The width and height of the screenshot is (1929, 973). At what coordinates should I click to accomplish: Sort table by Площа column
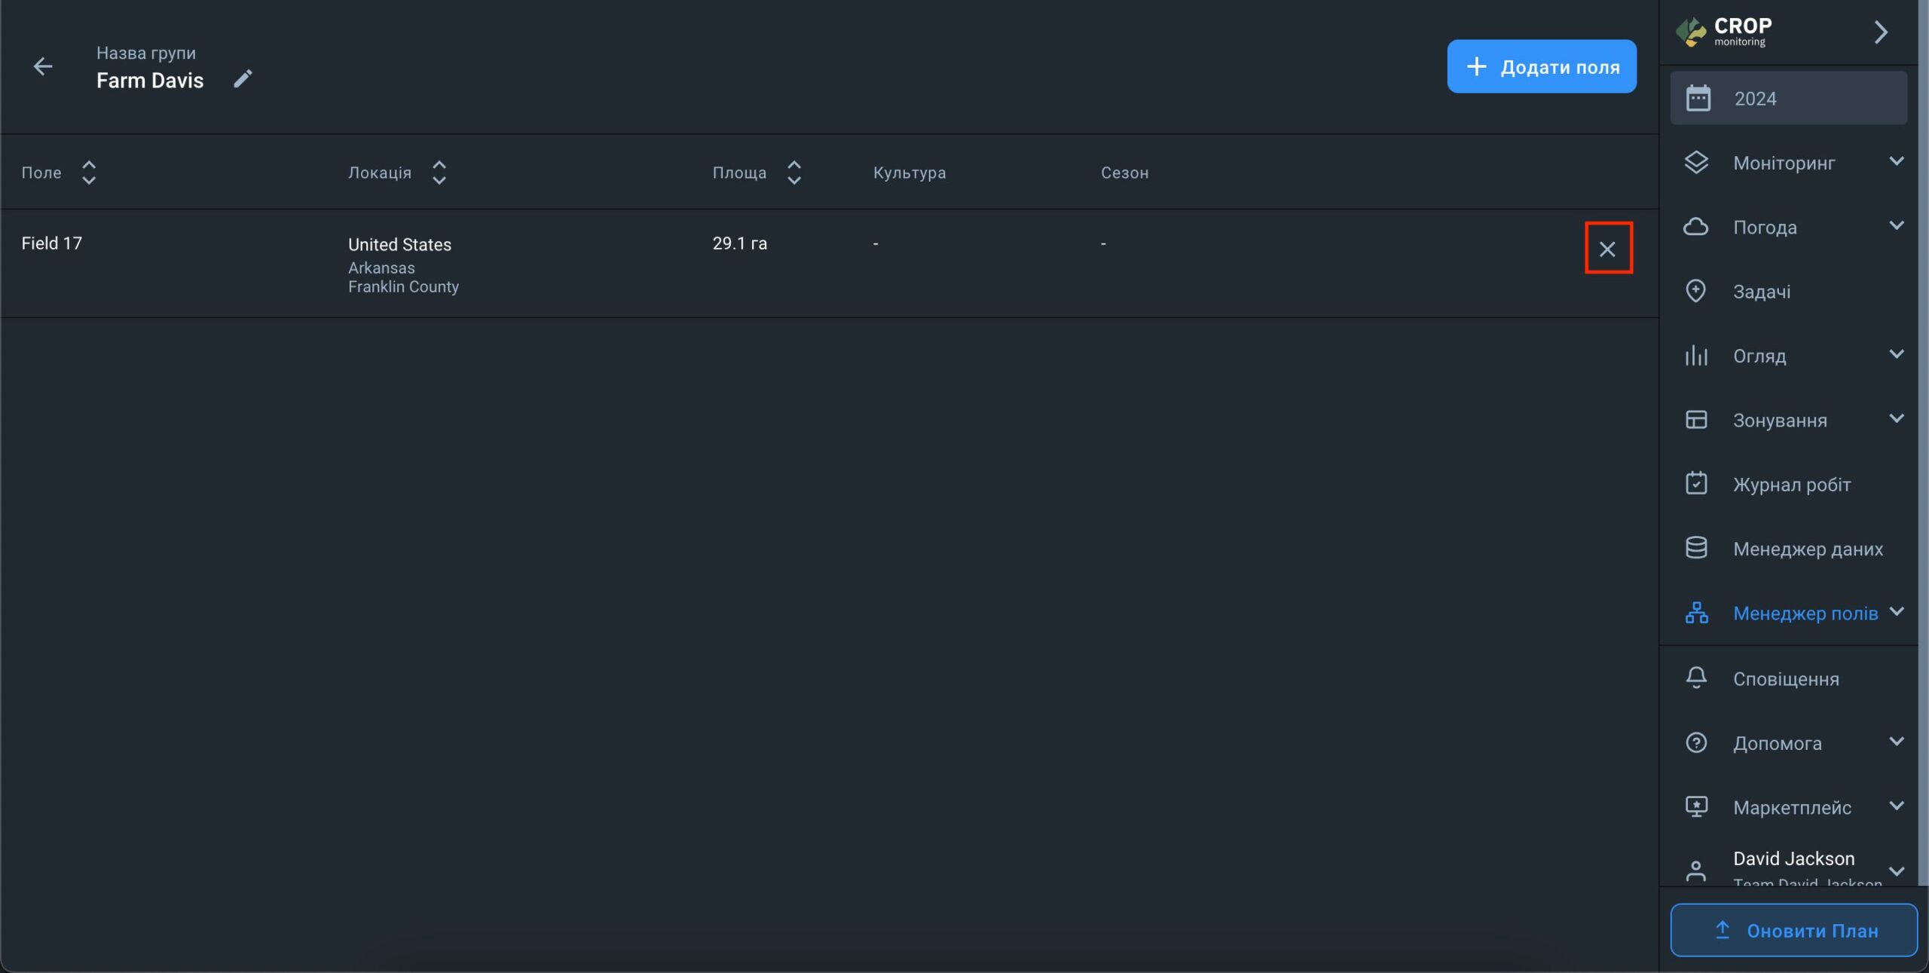(793, 173)
